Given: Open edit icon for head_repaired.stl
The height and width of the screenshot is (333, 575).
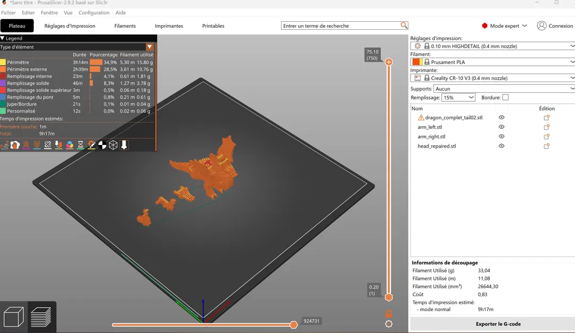Looking at the screenshot, I should (x=546, y=146).
